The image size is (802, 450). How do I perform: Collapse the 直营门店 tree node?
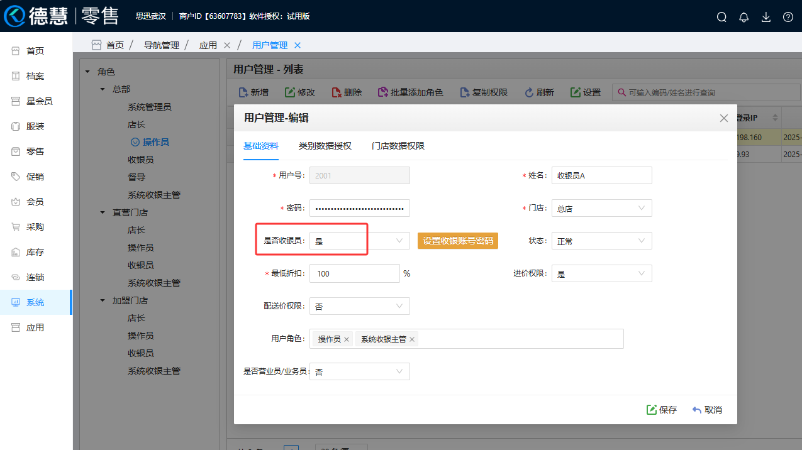pos(103,212)
